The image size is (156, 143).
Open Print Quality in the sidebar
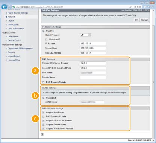pyautogui.click(x=13, y=24)
